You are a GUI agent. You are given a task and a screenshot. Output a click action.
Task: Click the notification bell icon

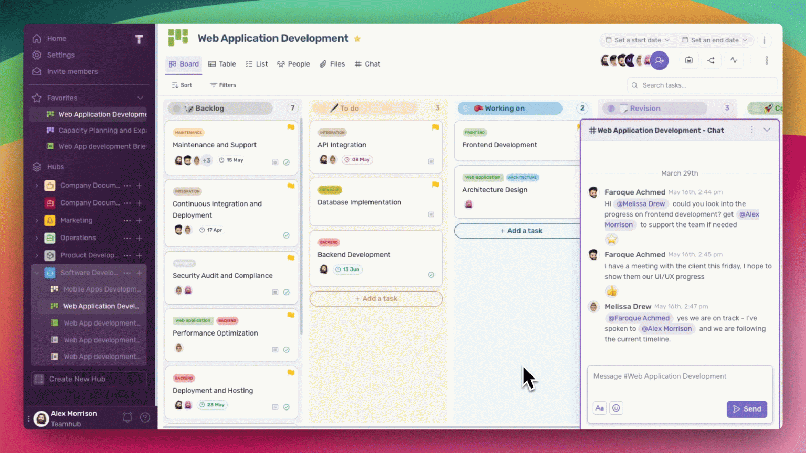pos(128,417)
